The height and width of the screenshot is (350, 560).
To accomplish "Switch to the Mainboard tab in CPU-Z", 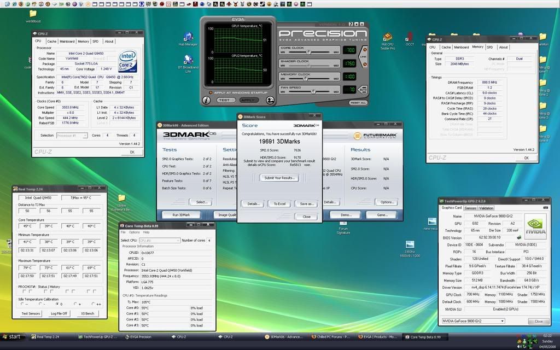I will (67, 41).
